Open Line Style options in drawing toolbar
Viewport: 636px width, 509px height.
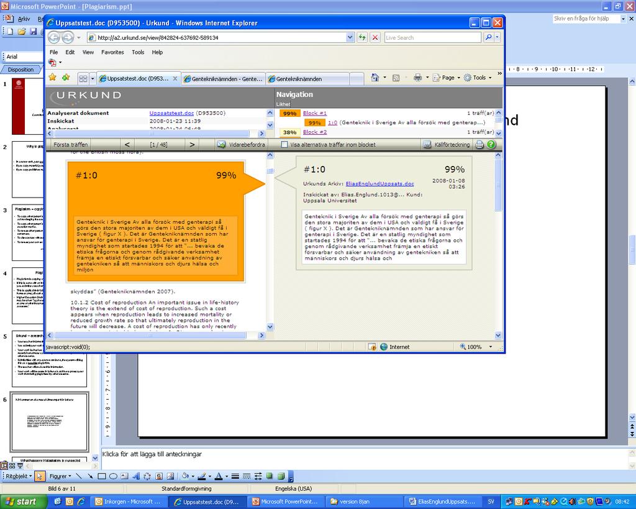(235, 476)
